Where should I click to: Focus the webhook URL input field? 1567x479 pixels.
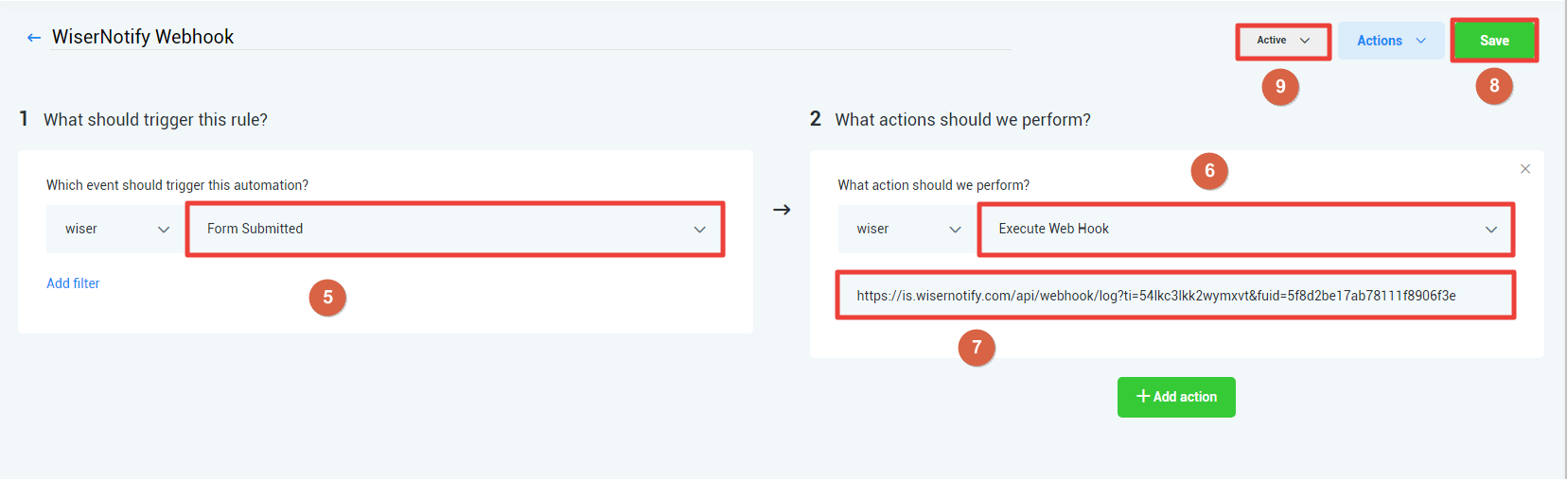(x=1175, y=296)
